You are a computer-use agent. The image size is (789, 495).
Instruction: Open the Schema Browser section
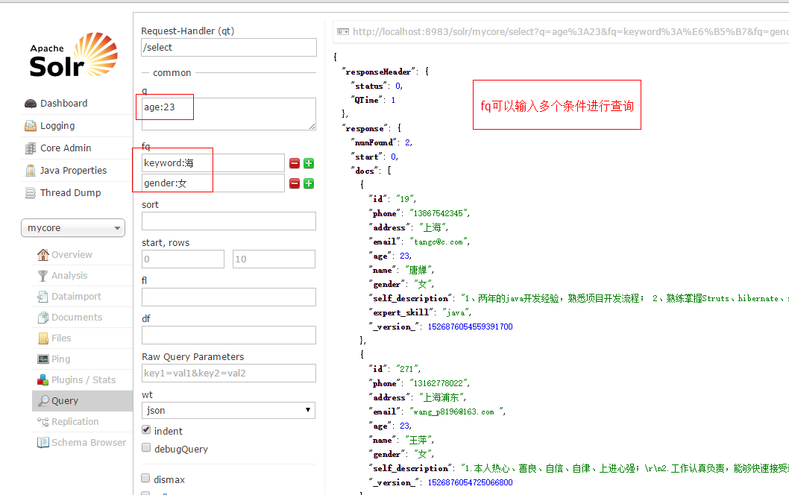click(x=89, y=443)
